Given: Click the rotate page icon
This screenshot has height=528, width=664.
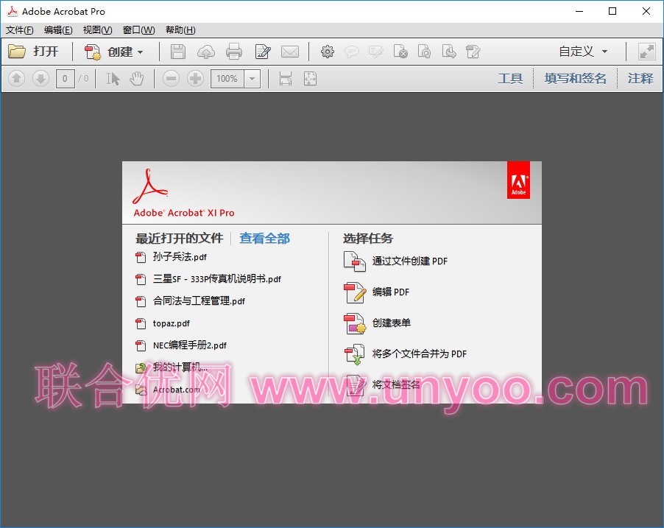Looking at the screenshot, I should pos(424,52).
